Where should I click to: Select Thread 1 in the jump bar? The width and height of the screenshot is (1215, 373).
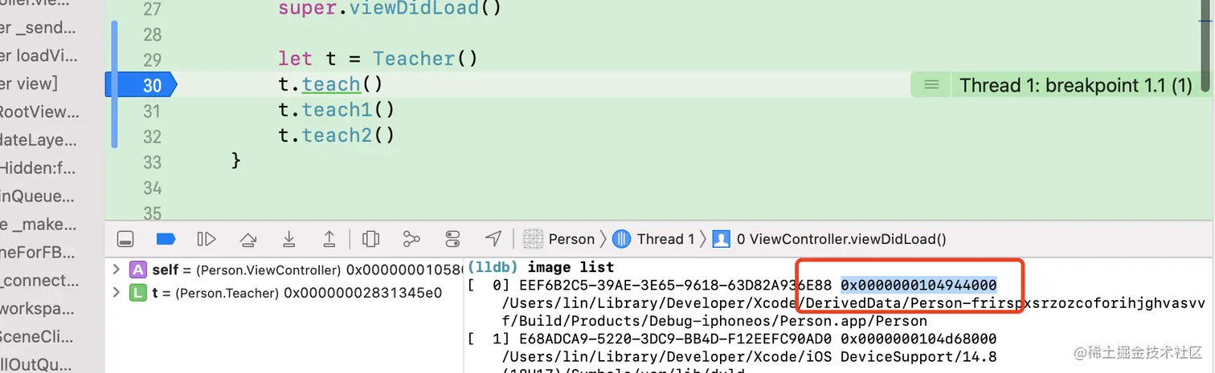click(x=653, y=239)
